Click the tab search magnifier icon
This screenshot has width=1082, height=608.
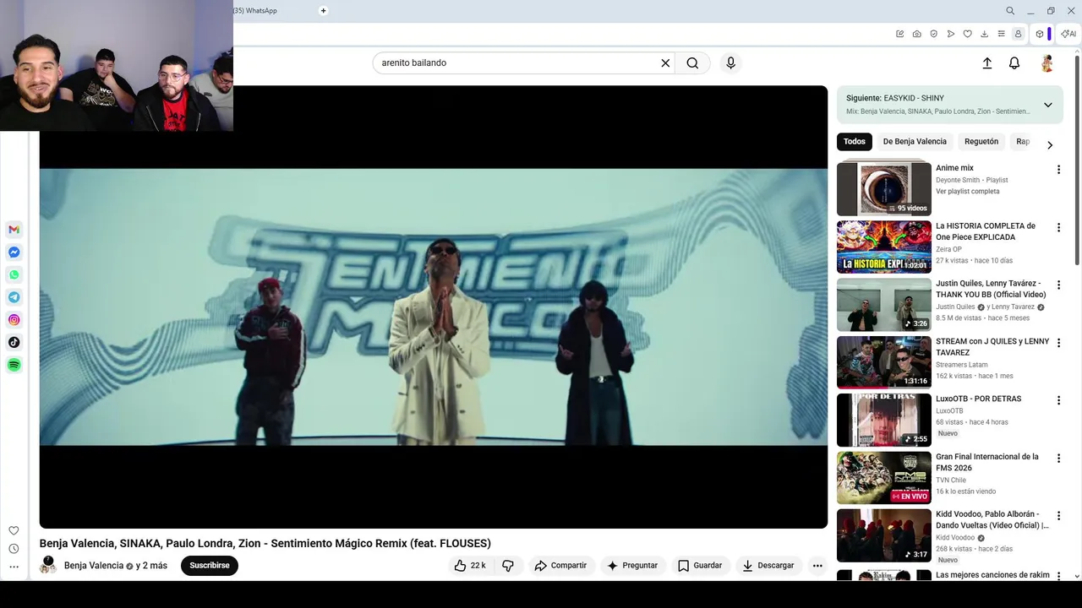[x=1010, y=11]
